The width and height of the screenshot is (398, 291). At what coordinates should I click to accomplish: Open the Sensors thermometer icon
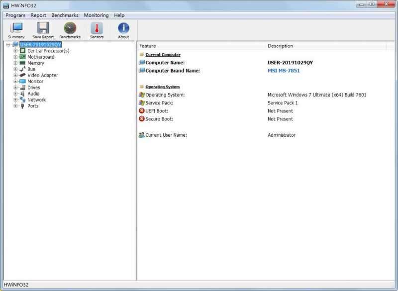pos(97,30)
